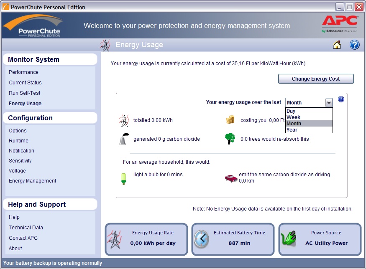
Task: Open Contact APC page
Action: 23,238
